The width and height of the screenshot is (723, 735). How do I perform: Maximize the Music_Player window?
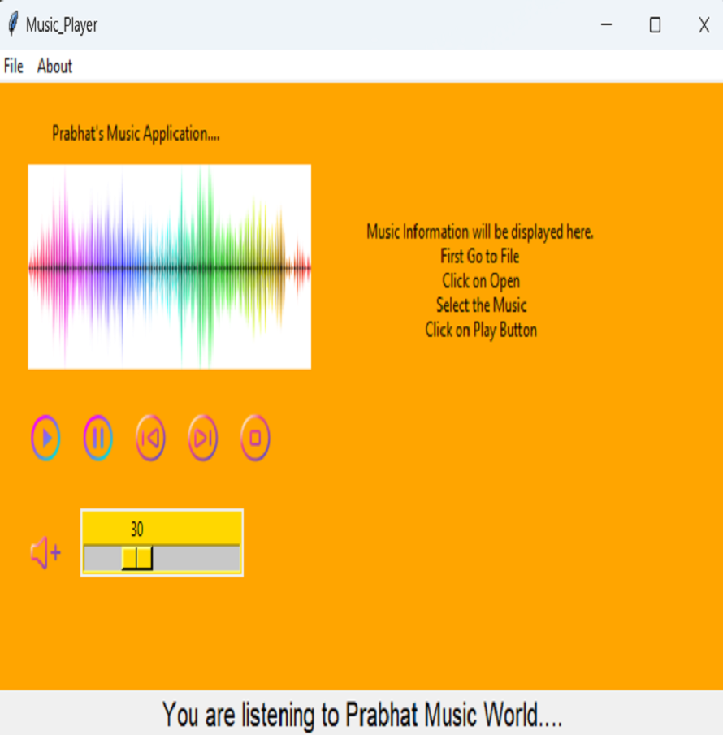pos(655,25)
